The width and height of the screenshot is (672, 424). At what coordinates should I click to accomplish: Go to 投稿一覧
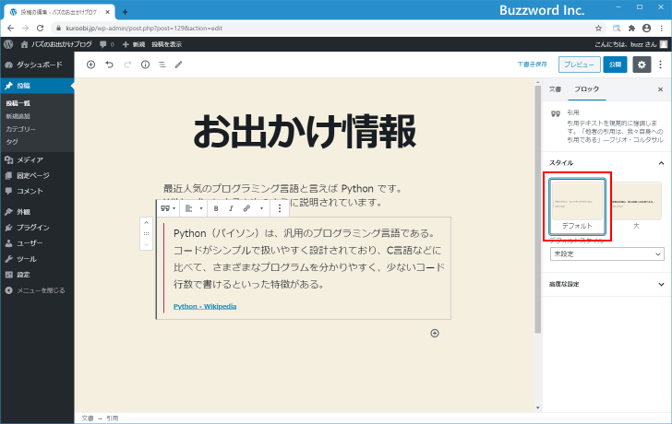[18, 103]
